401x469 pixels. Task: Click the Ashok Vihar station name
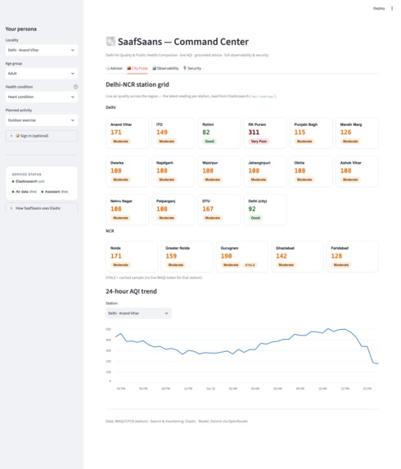coord(351,163)
